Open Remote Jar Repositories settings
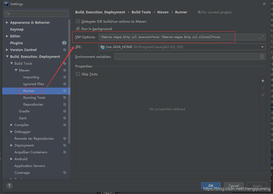The image size is (273, 194). (34, 139)
